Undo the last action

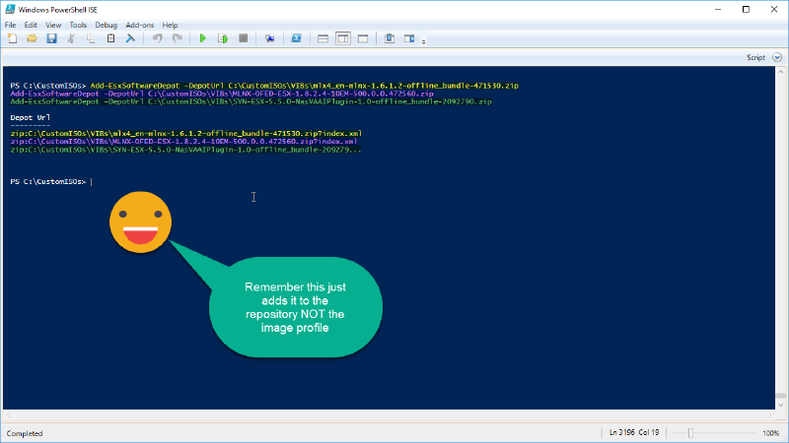[x=158, y=38]
